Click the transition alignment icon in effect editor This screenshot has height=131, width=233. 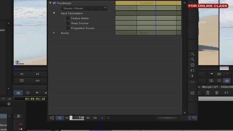coord(67,118)
